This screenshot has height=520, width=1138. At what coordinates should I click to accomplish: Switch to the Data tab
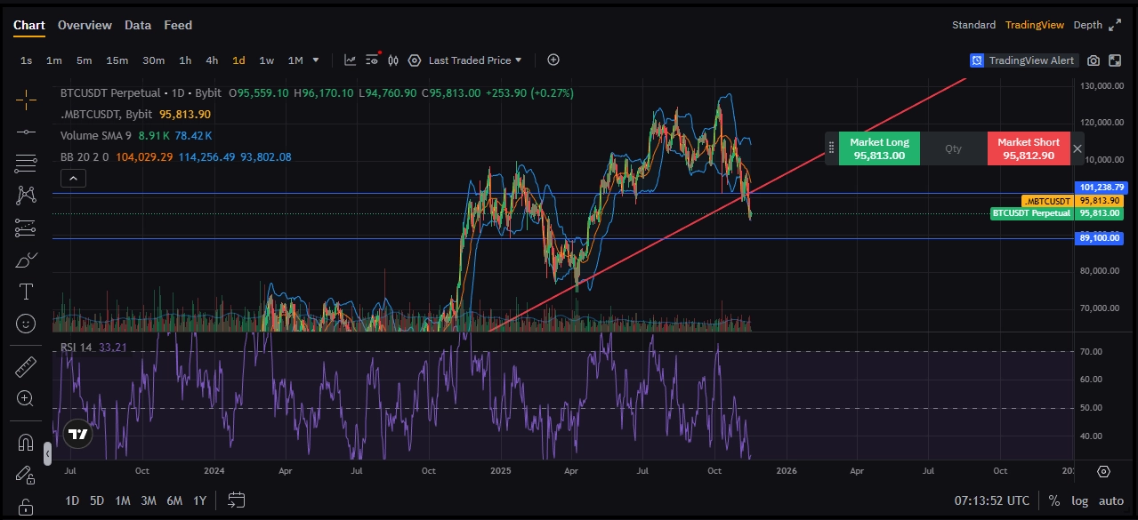click(138, 25)
